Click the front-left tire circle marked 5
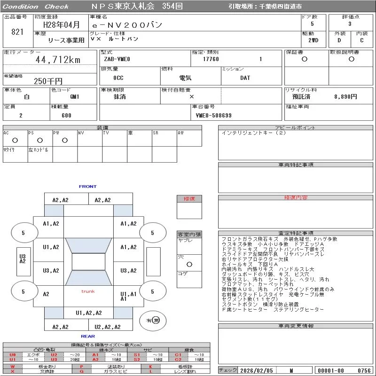 click(23, 233)
